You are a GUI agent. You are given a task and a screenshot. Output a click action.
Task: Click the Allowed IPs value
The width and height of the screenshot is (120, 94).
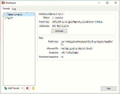click(76, 48)
